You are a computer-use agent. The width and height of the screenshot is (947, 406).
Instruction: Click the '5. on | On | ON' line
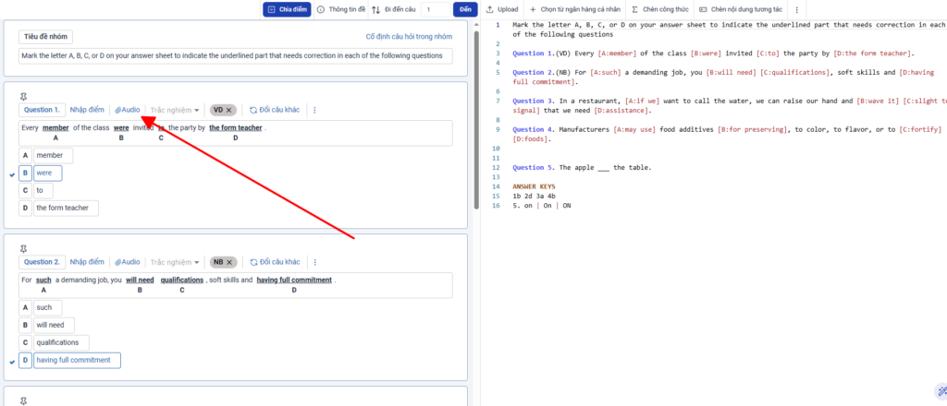coord(542,206)
